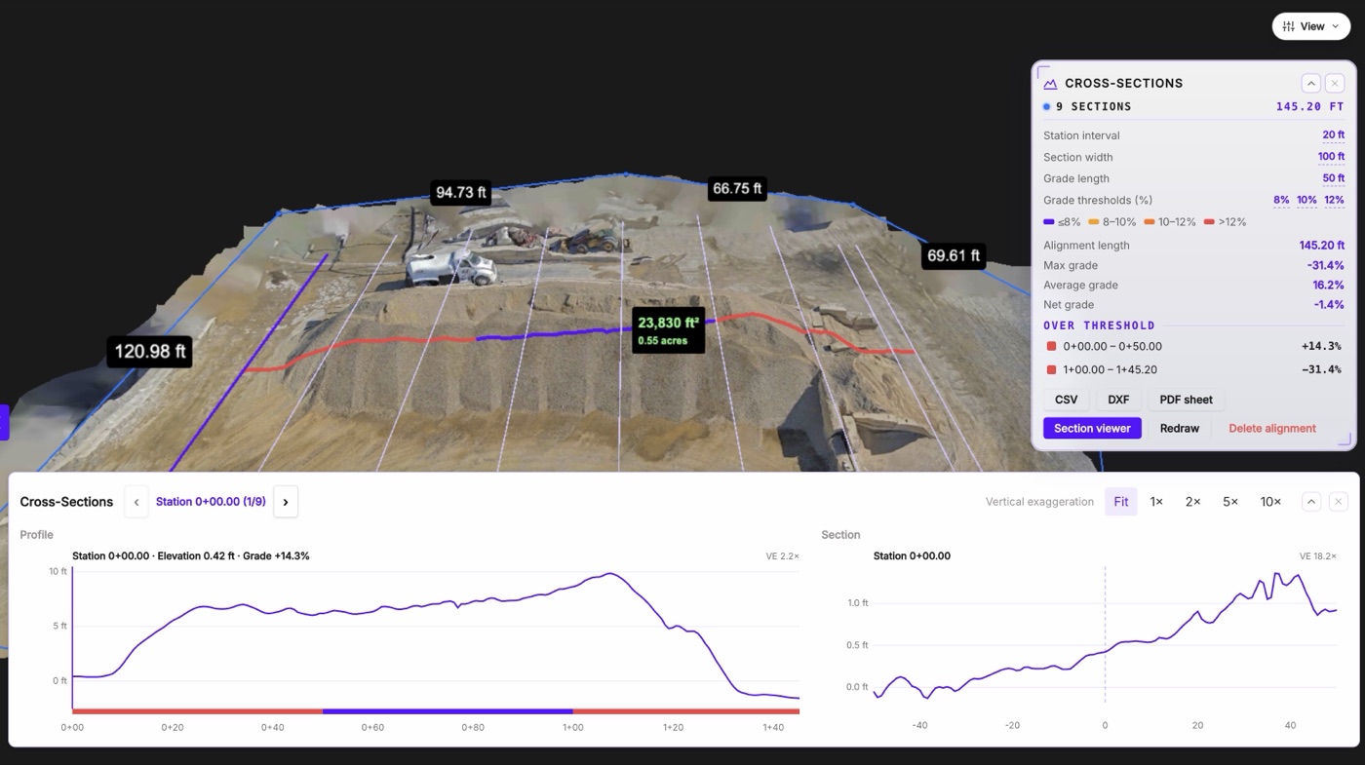Viewport: 1365px width, 765px height.
Task: Redraw the alignment
Action: click(x=1180, y=428)
